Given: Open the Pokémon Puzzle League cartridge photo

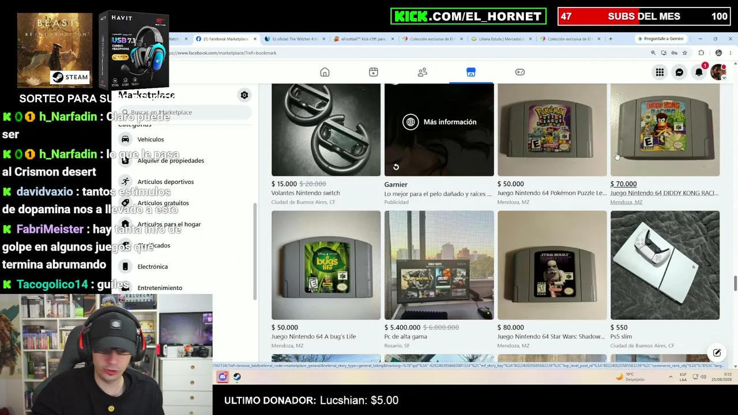Looking at the screenshot, I should point(552,130).
